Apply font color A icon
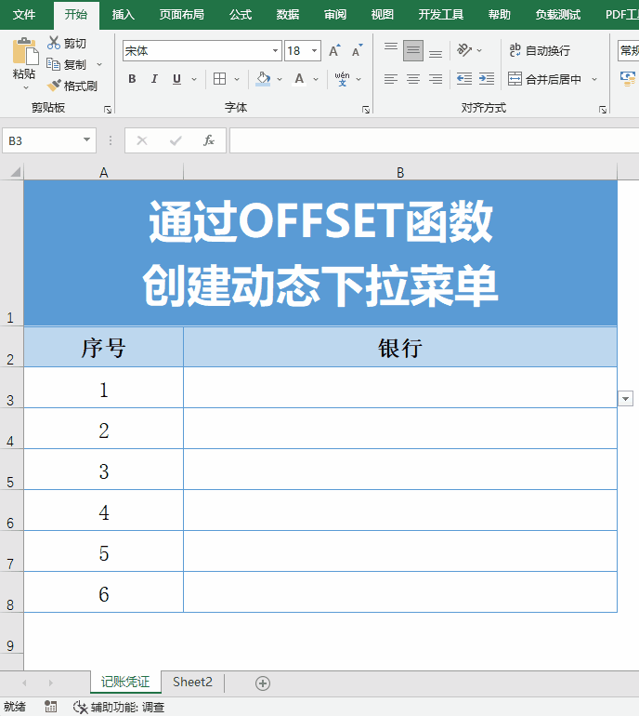Image resolution: width=639 pixels, height=716 pixels. [x=299, y=79]
